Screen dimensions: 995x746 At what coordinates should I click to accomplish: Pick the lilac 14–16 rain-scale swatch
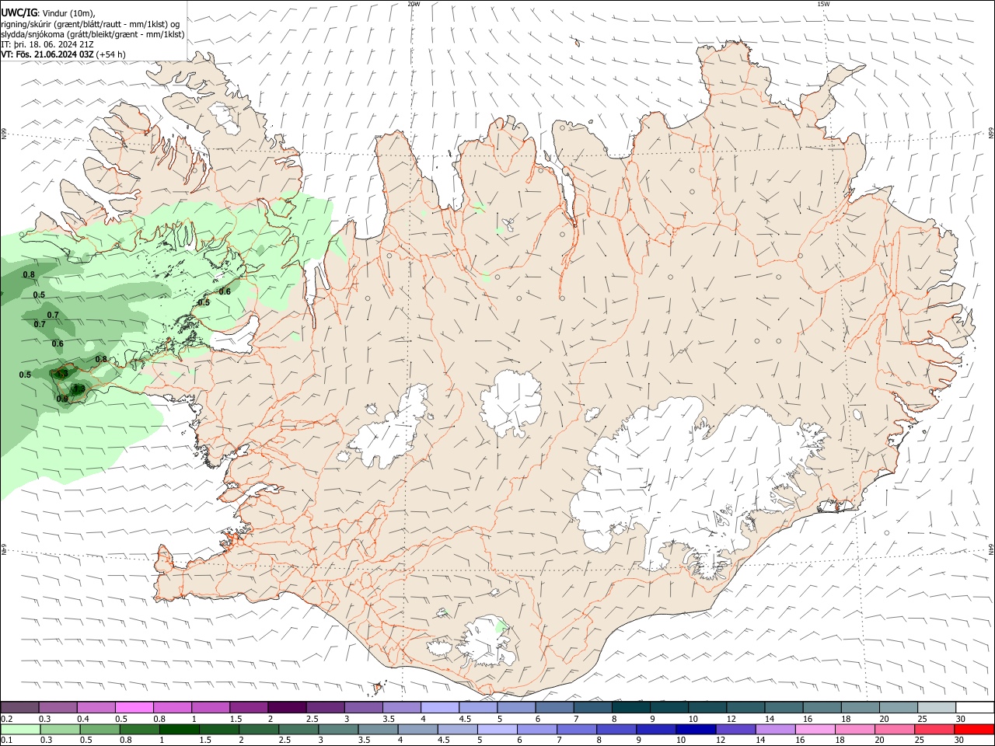click(775, 729)
